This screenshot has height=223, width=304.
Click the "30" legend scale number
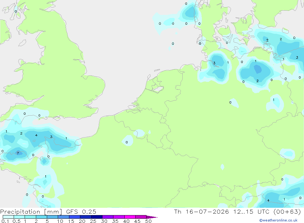click(x=104, y=221)
